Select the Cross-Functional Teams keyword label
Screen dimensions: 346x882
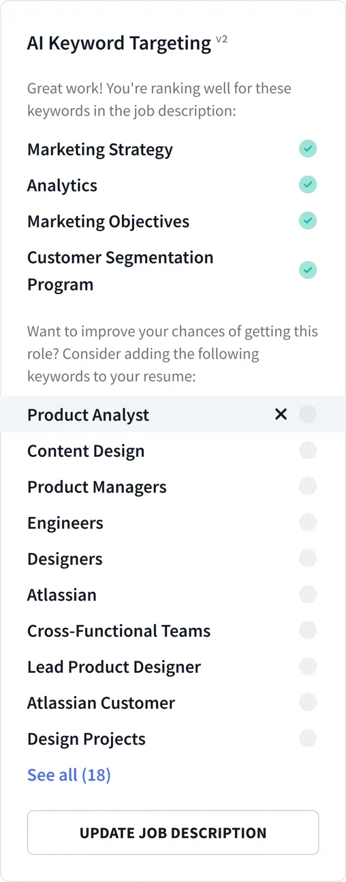[119, 631]
